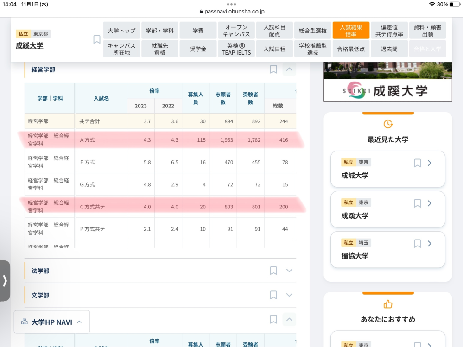The image size is (463, 347).
Task: Select the 共テ合計 row label
Action: coord(89,121)
